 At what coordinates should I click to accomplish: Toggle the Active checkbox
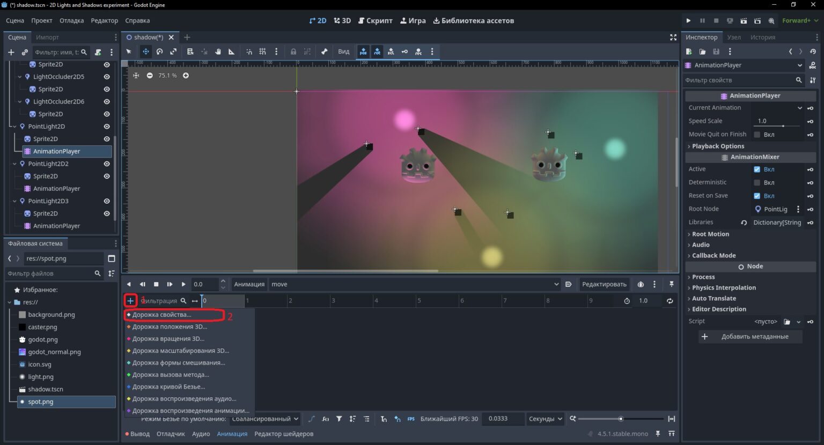tap(757, 169)
